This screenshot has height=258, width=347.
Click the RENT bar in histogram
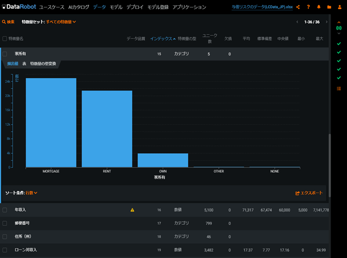pyautogui.click(x=107, y=129)
